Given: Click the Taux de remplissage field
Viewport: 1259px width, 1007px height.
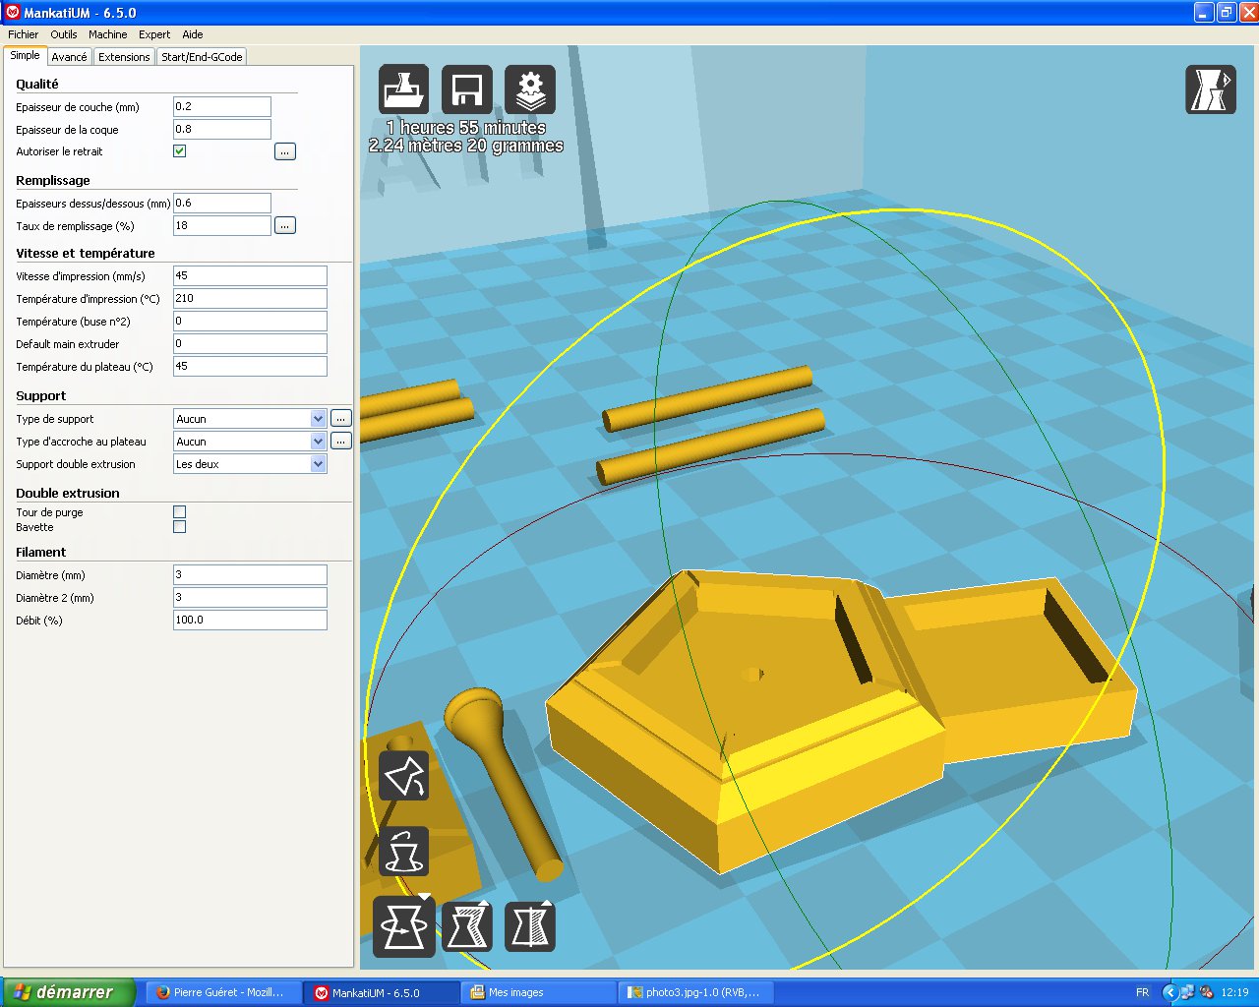Looking at the screenshot, I should click(222, 225).
